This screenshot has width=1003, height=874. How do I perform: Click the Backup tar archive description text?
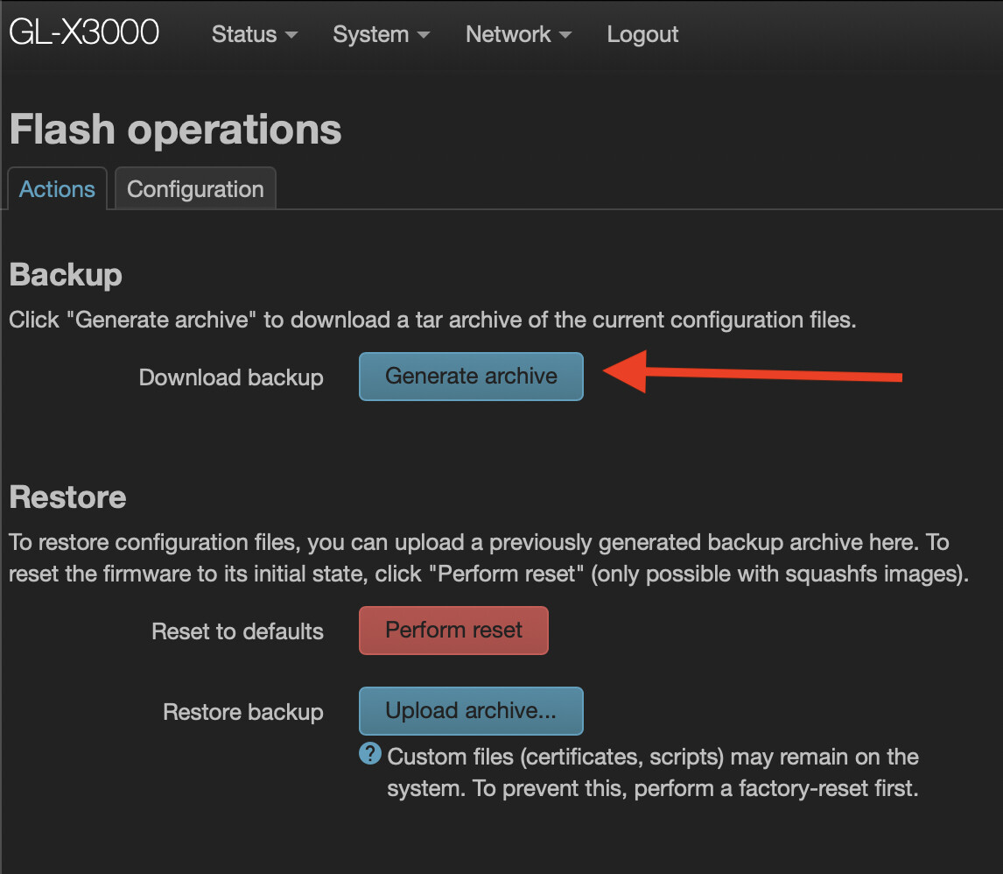click(432, 320)
